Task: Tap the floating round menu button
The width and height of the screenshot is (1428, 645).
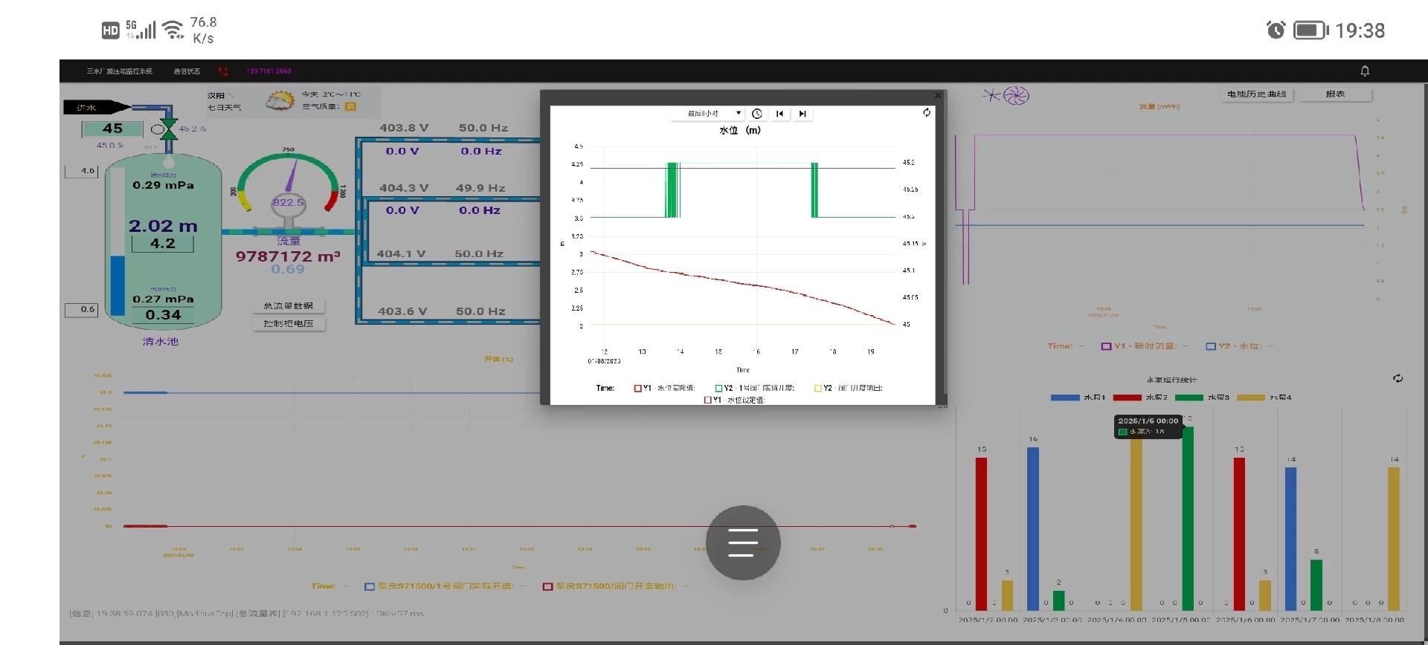Action: click(x=743, y=543)
